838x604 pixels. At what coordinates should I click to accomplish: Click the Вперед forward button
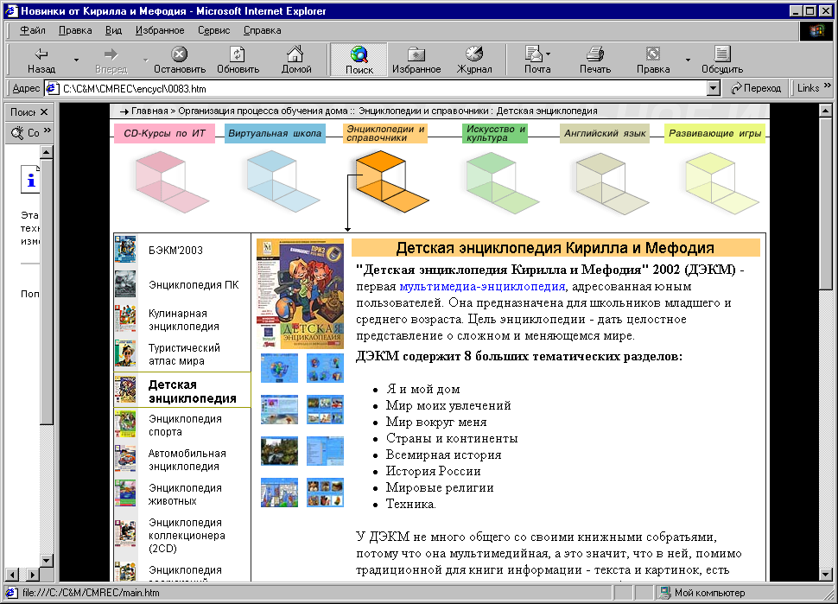[x=111, y=60]
